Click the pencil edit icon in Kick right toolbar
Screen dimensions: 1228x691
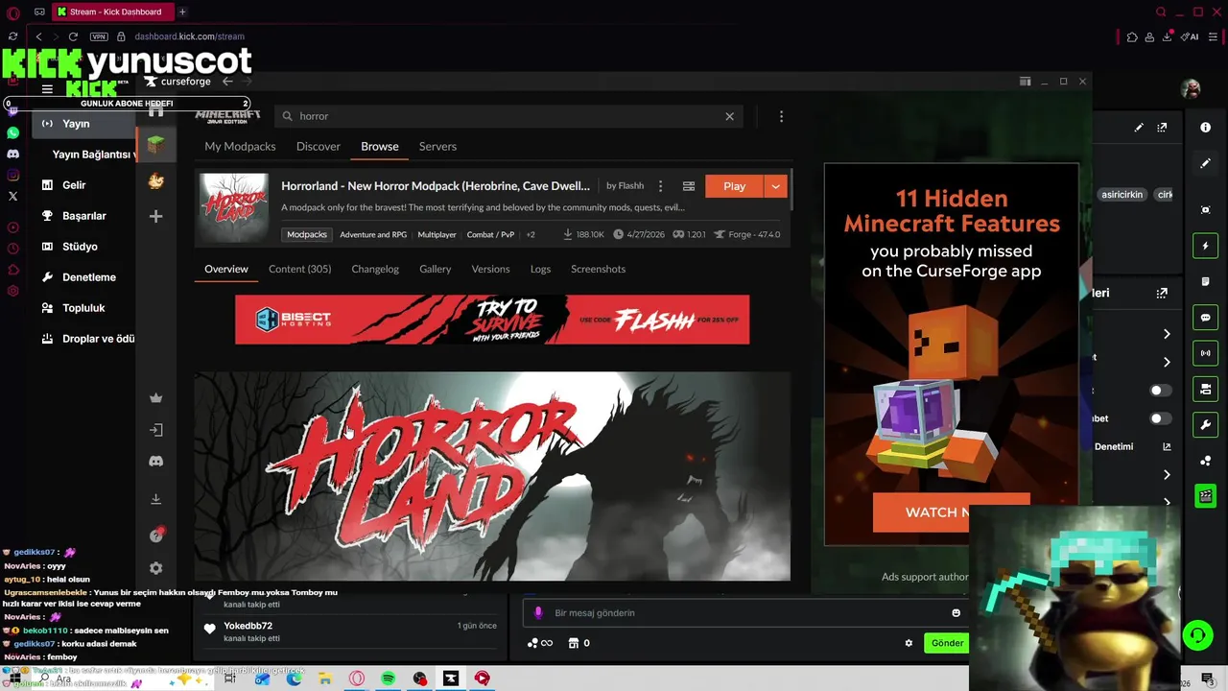(1205, 163)
